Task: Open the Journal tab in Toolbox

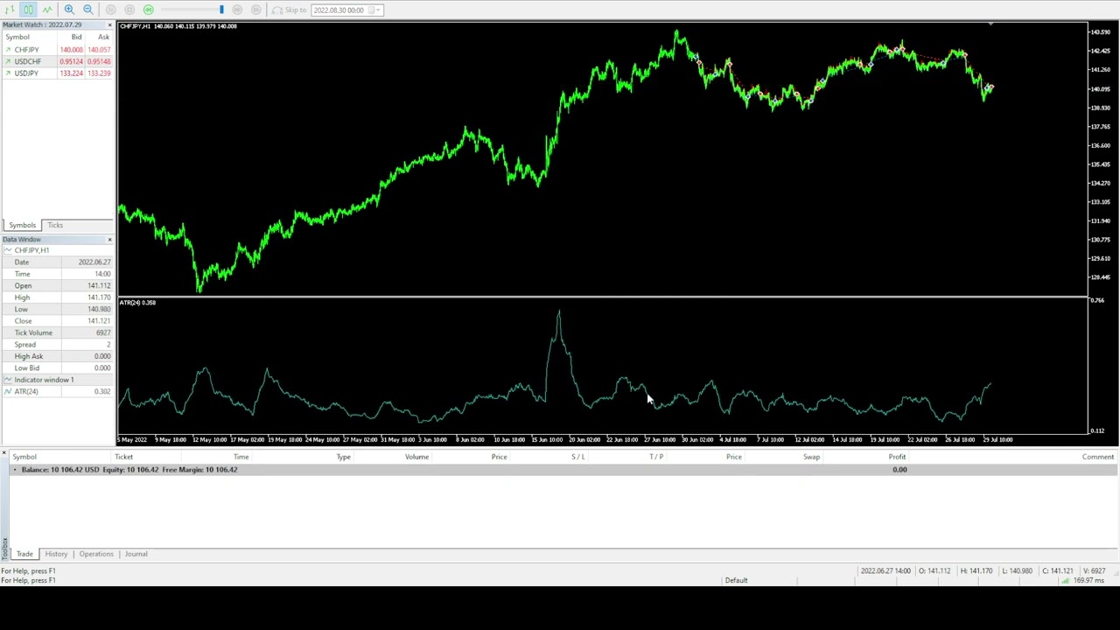Action: tap(136, 554)
